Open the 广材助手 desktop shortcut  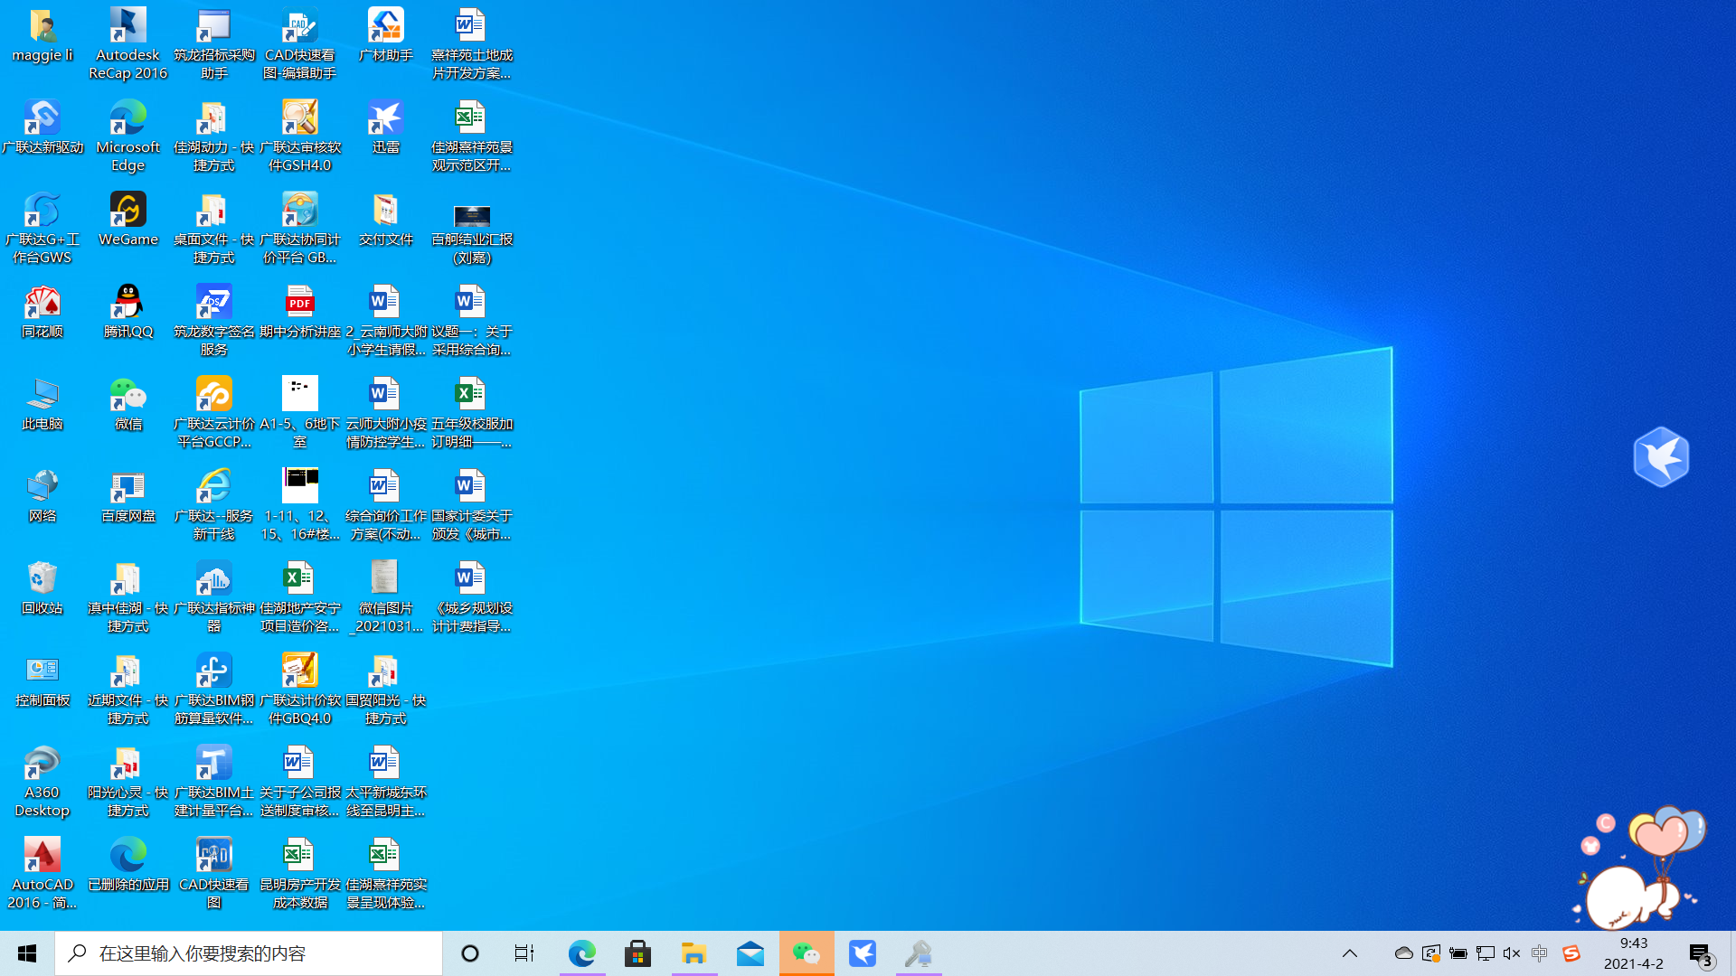coord(386,35)
